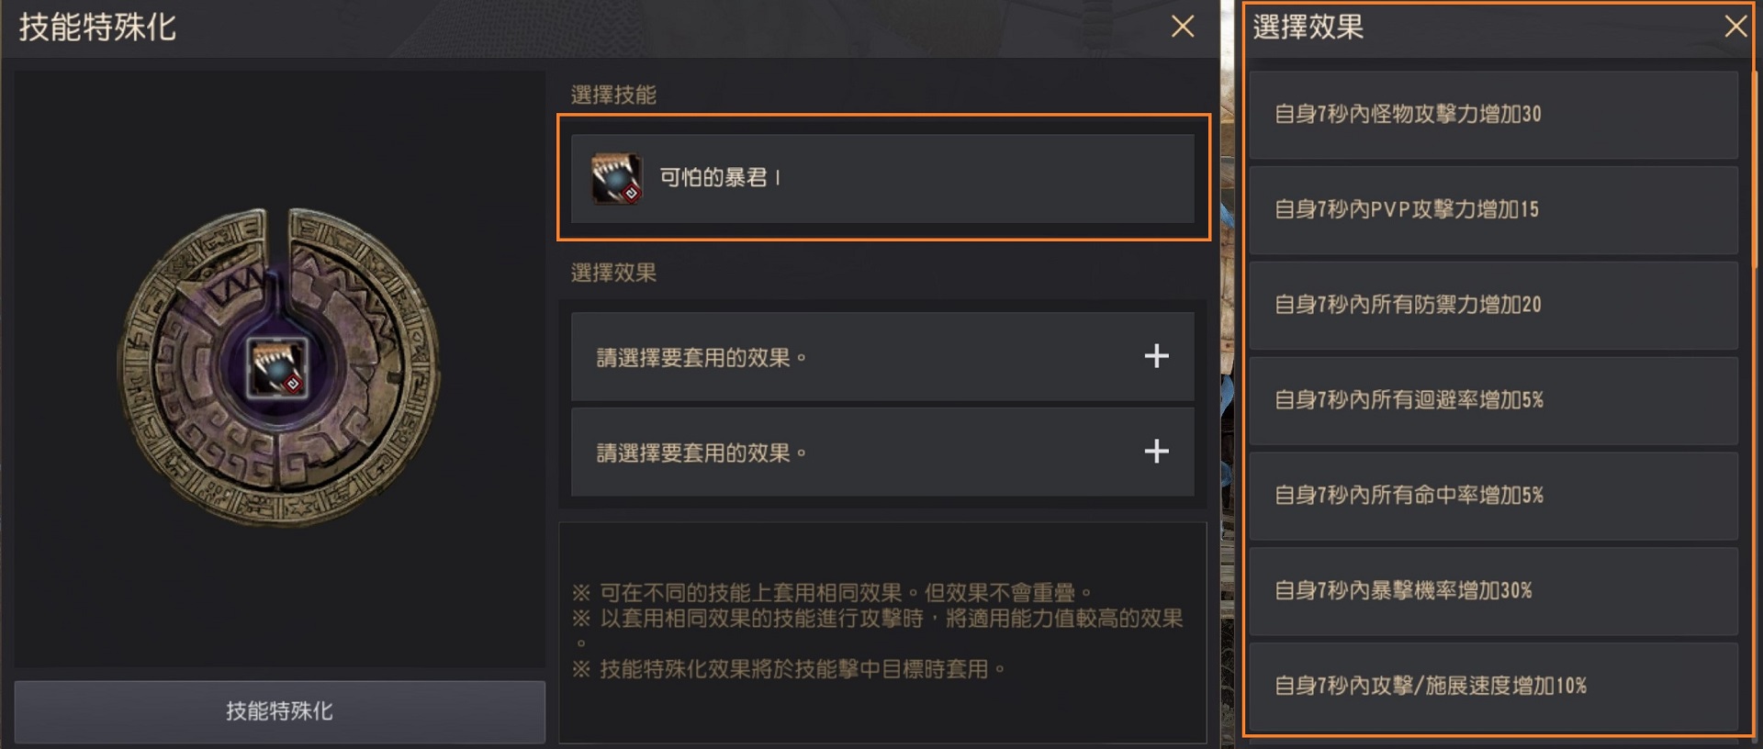Image resolution: width=1763 pixels, height=749 pixels.
Task: Expand the second 請選擇要套用的效果 slot
Action: 882,452
